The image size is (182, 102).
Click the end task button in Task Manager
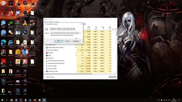pyautogui.click(x=113, y=77)
